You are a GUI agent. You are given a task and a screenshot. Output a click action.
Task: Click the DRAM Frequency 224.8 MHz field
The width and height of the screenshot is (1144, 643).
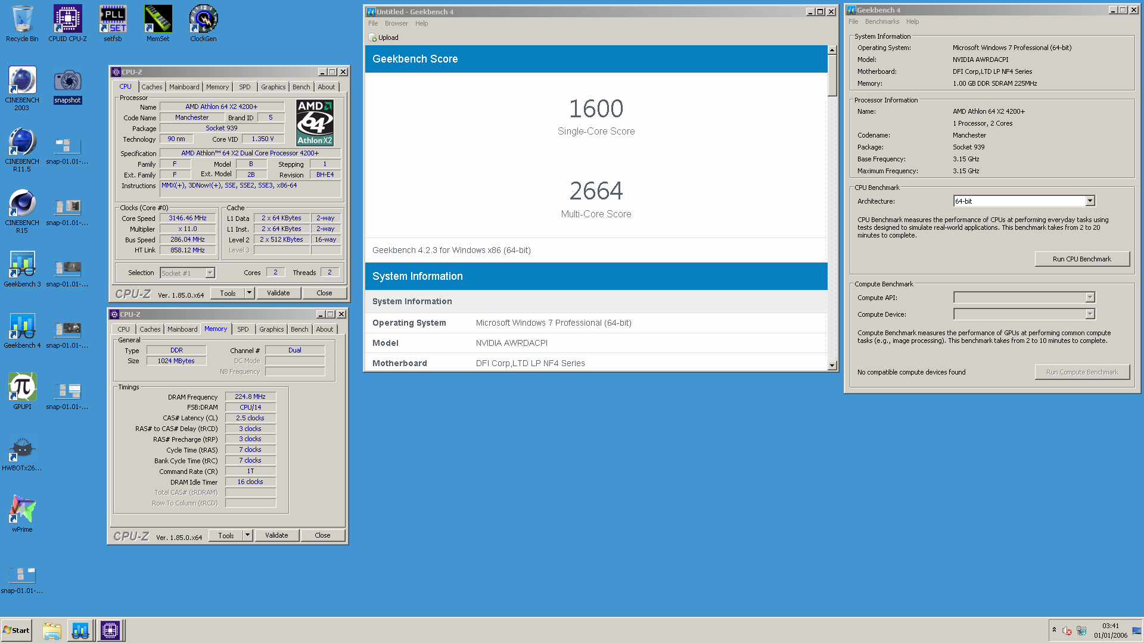pos(250,397)
